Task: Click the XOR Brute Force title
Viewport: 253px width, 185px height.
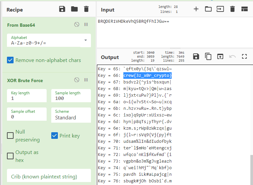Action: 25,80
